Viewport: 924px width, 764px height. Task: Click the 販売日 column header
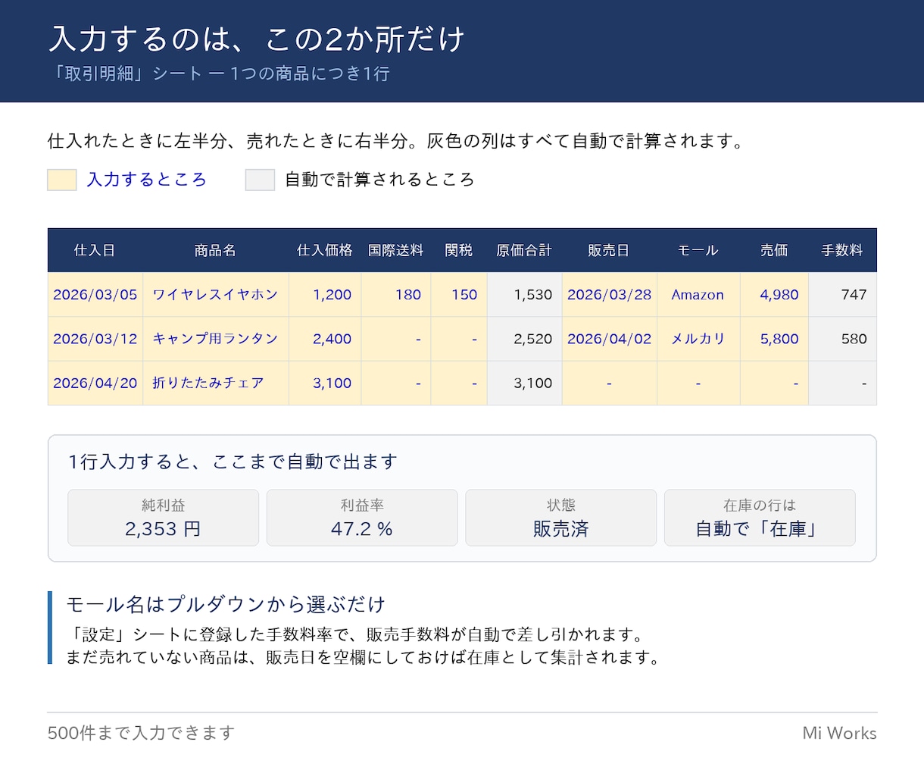[609, 250]
